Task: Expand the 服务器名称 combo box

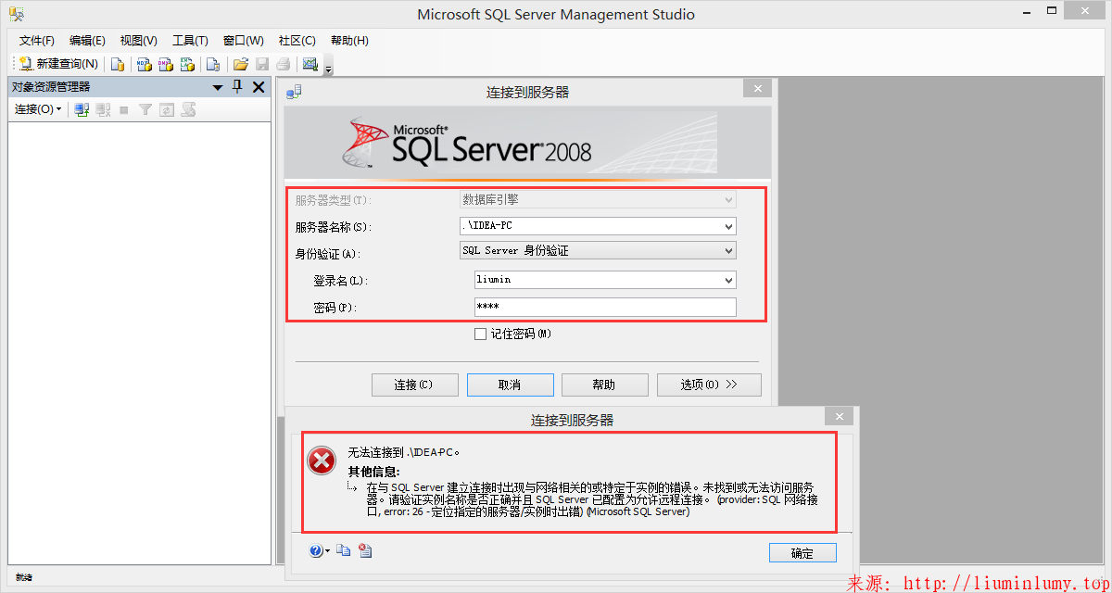Action: pos(728,226)
